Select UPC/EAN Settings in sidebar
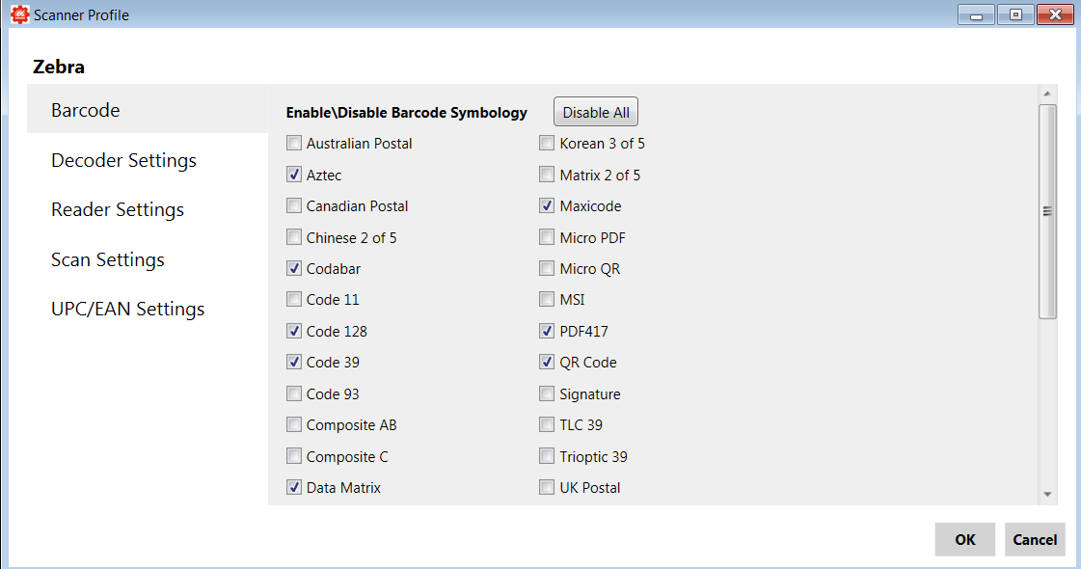The height and width of the screenshot is (569, 1081). (128, 309)
